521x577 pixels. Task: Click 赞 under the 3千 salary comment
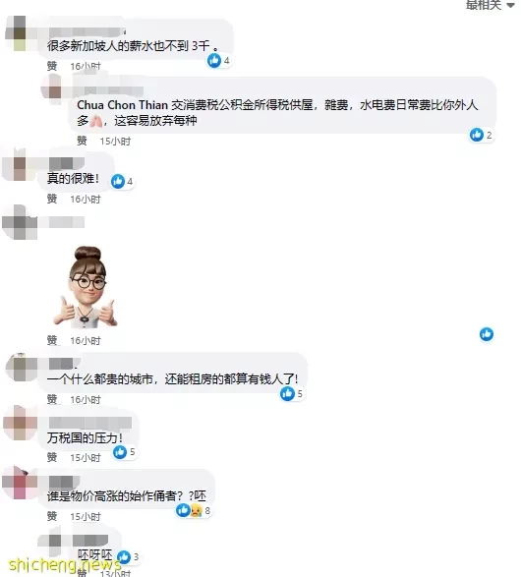tap(52, 66)
